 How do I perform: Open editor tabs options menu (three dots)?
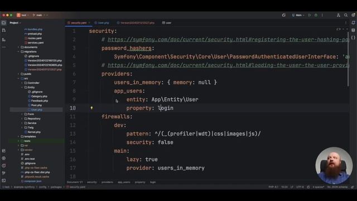[x=346, y=23]
